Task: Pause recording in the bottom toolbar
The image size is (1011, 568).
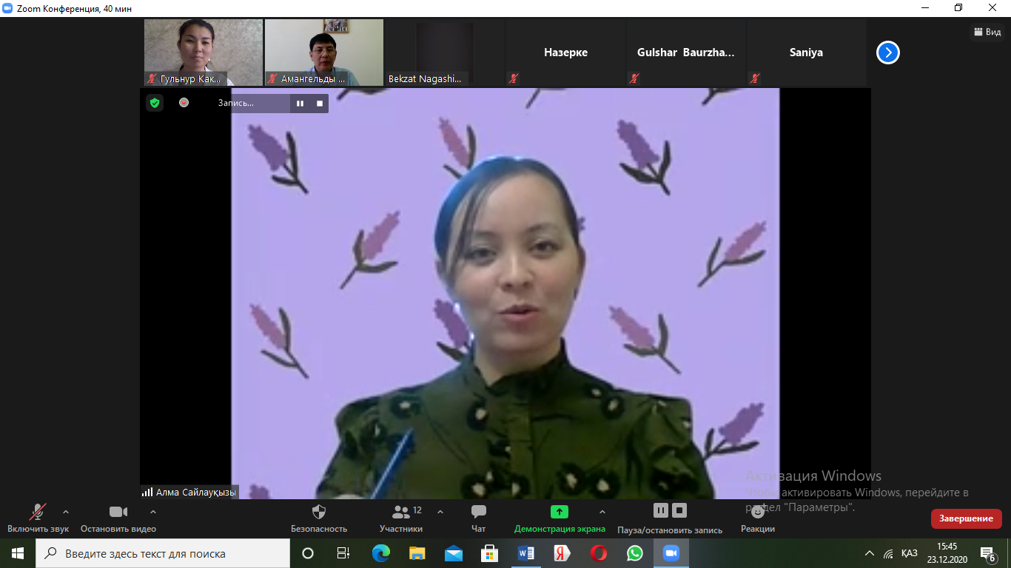Action: (x=661, y=510)
